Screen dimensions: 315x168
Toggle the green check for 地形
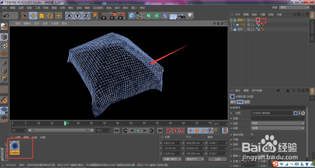coord(254,29)
